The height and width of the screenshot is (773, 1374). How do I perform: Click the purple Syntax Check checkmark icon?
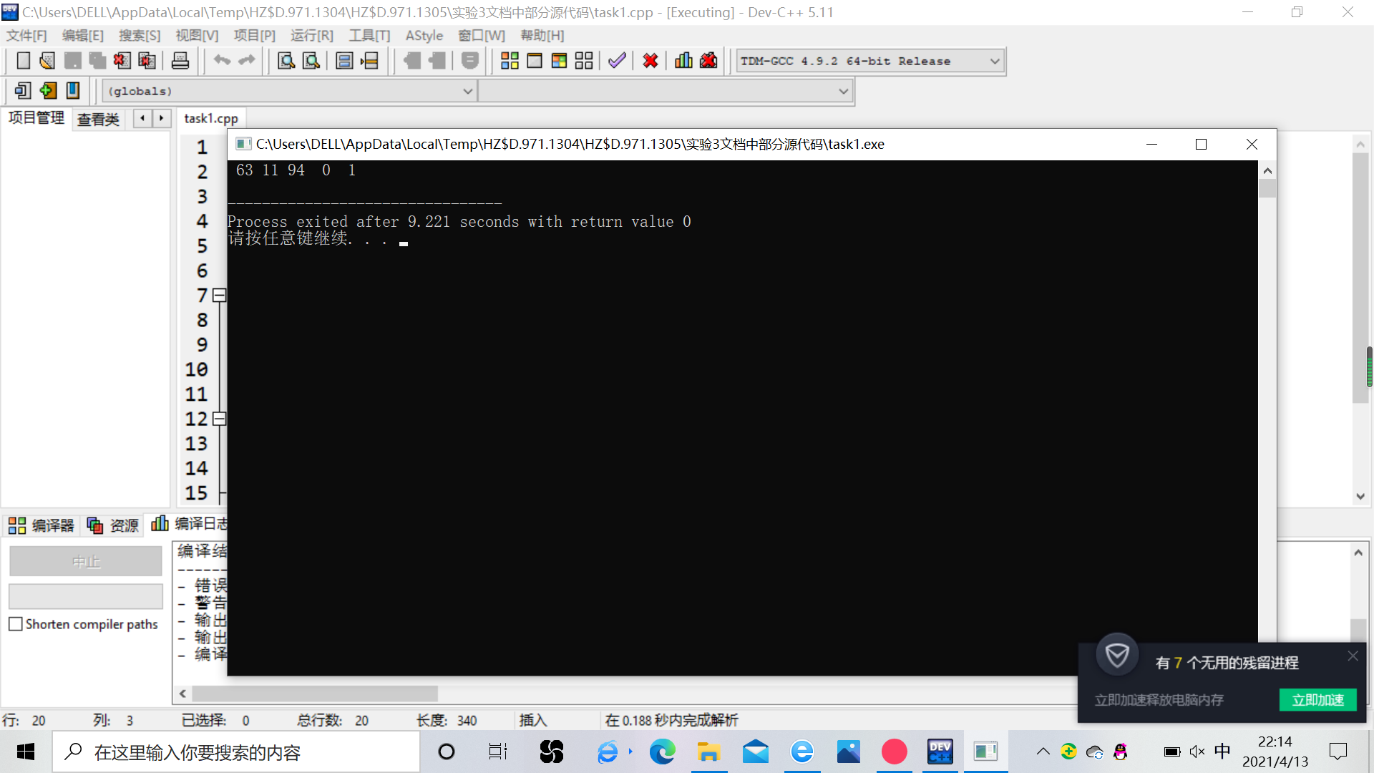coord(617,61)
